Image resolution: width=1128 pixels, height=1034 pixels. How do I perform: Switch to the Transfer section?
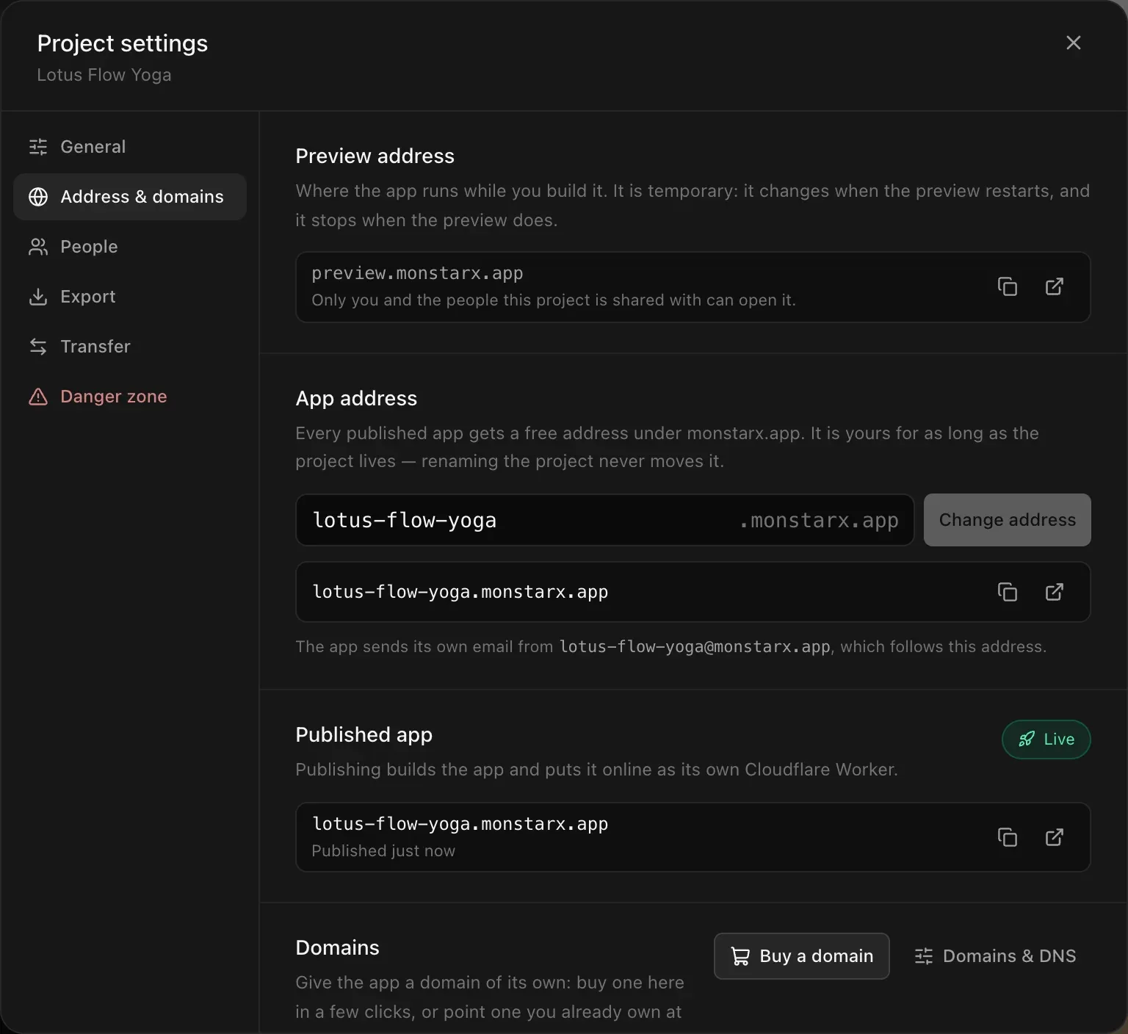[130, 347]
